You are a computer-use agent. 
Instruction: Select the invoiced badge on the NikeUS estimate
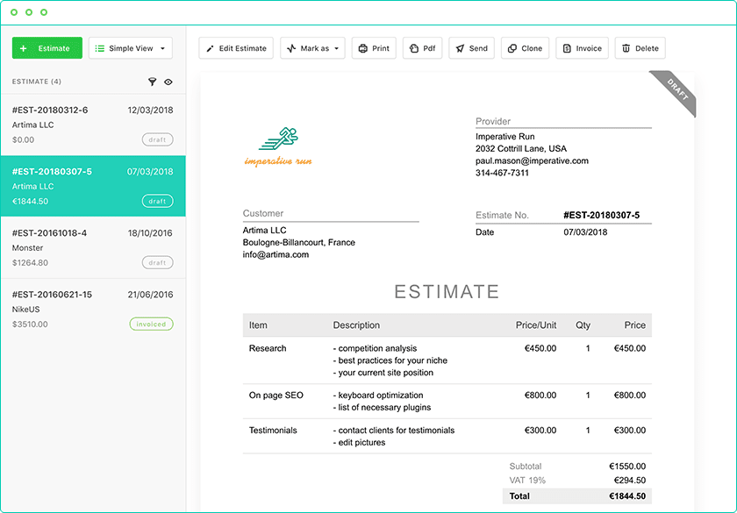[151, 324]
